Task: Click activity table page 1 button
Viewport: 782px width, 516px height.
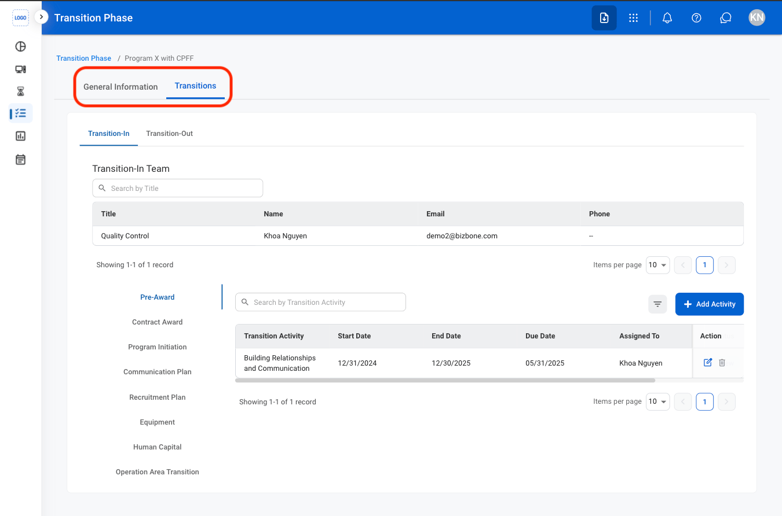Action: tap(704, 401)
